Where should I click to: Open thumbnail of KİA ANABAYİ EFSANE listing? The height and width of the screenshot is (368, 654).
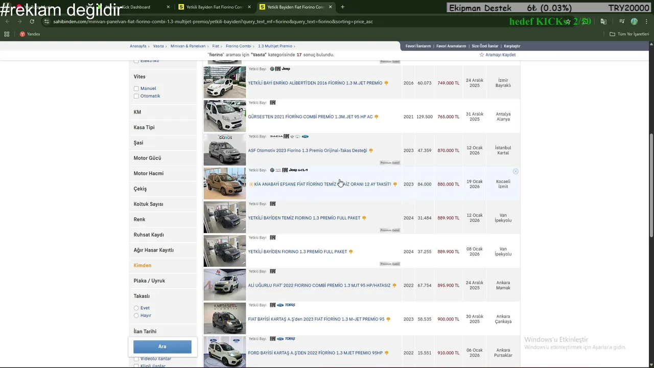225,183
